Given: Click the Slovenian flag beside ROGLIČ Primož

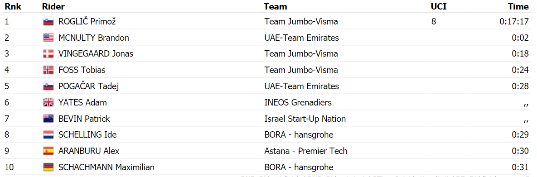Looking at the screenshot, I should click(48, 22).
